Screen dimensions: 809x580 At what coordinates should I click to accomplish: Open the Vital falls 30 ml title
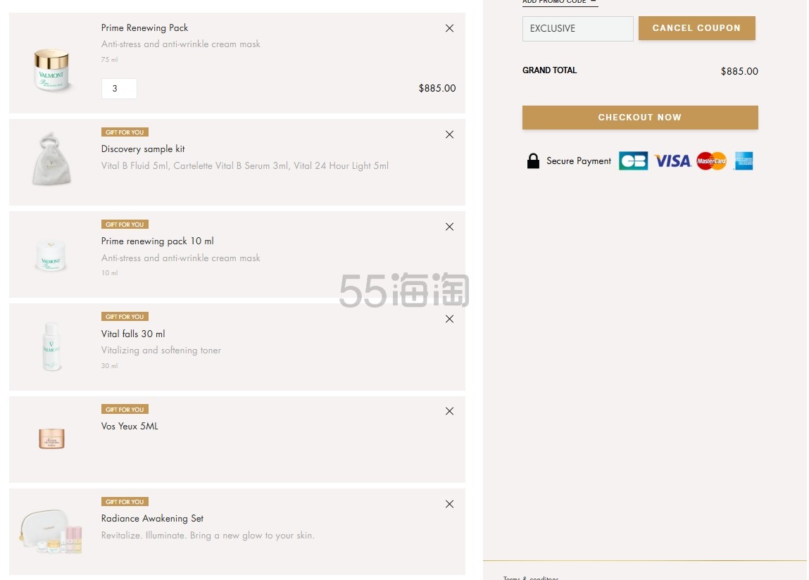click(x=133, y=334)
